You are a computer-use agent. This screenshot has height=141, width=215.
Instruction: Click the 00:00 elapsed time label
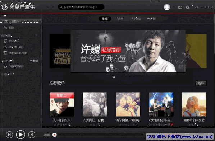pos(47,135)
